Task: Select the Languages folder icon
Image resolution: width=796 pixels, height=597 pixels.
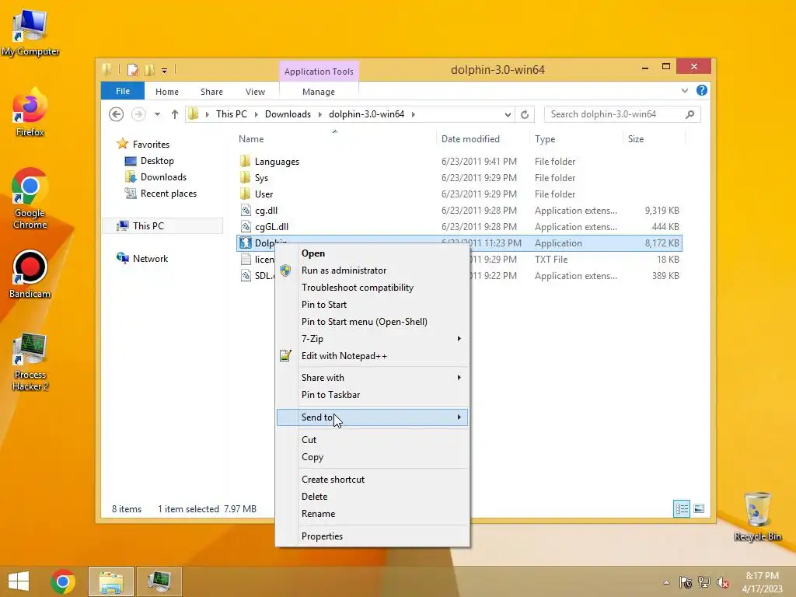Action: [245, 162]
